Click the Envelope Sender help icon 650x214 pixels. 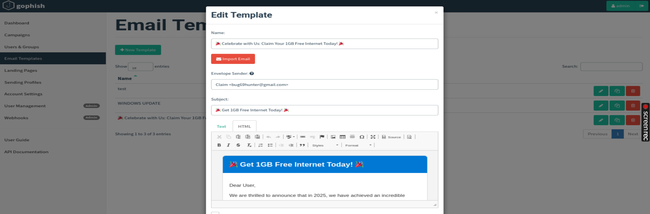[252, 73]
